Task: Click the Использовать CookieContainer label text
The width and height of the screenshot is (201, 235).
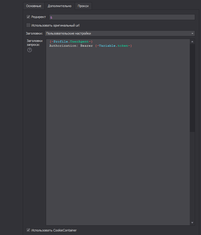Action: pos(54,230)
